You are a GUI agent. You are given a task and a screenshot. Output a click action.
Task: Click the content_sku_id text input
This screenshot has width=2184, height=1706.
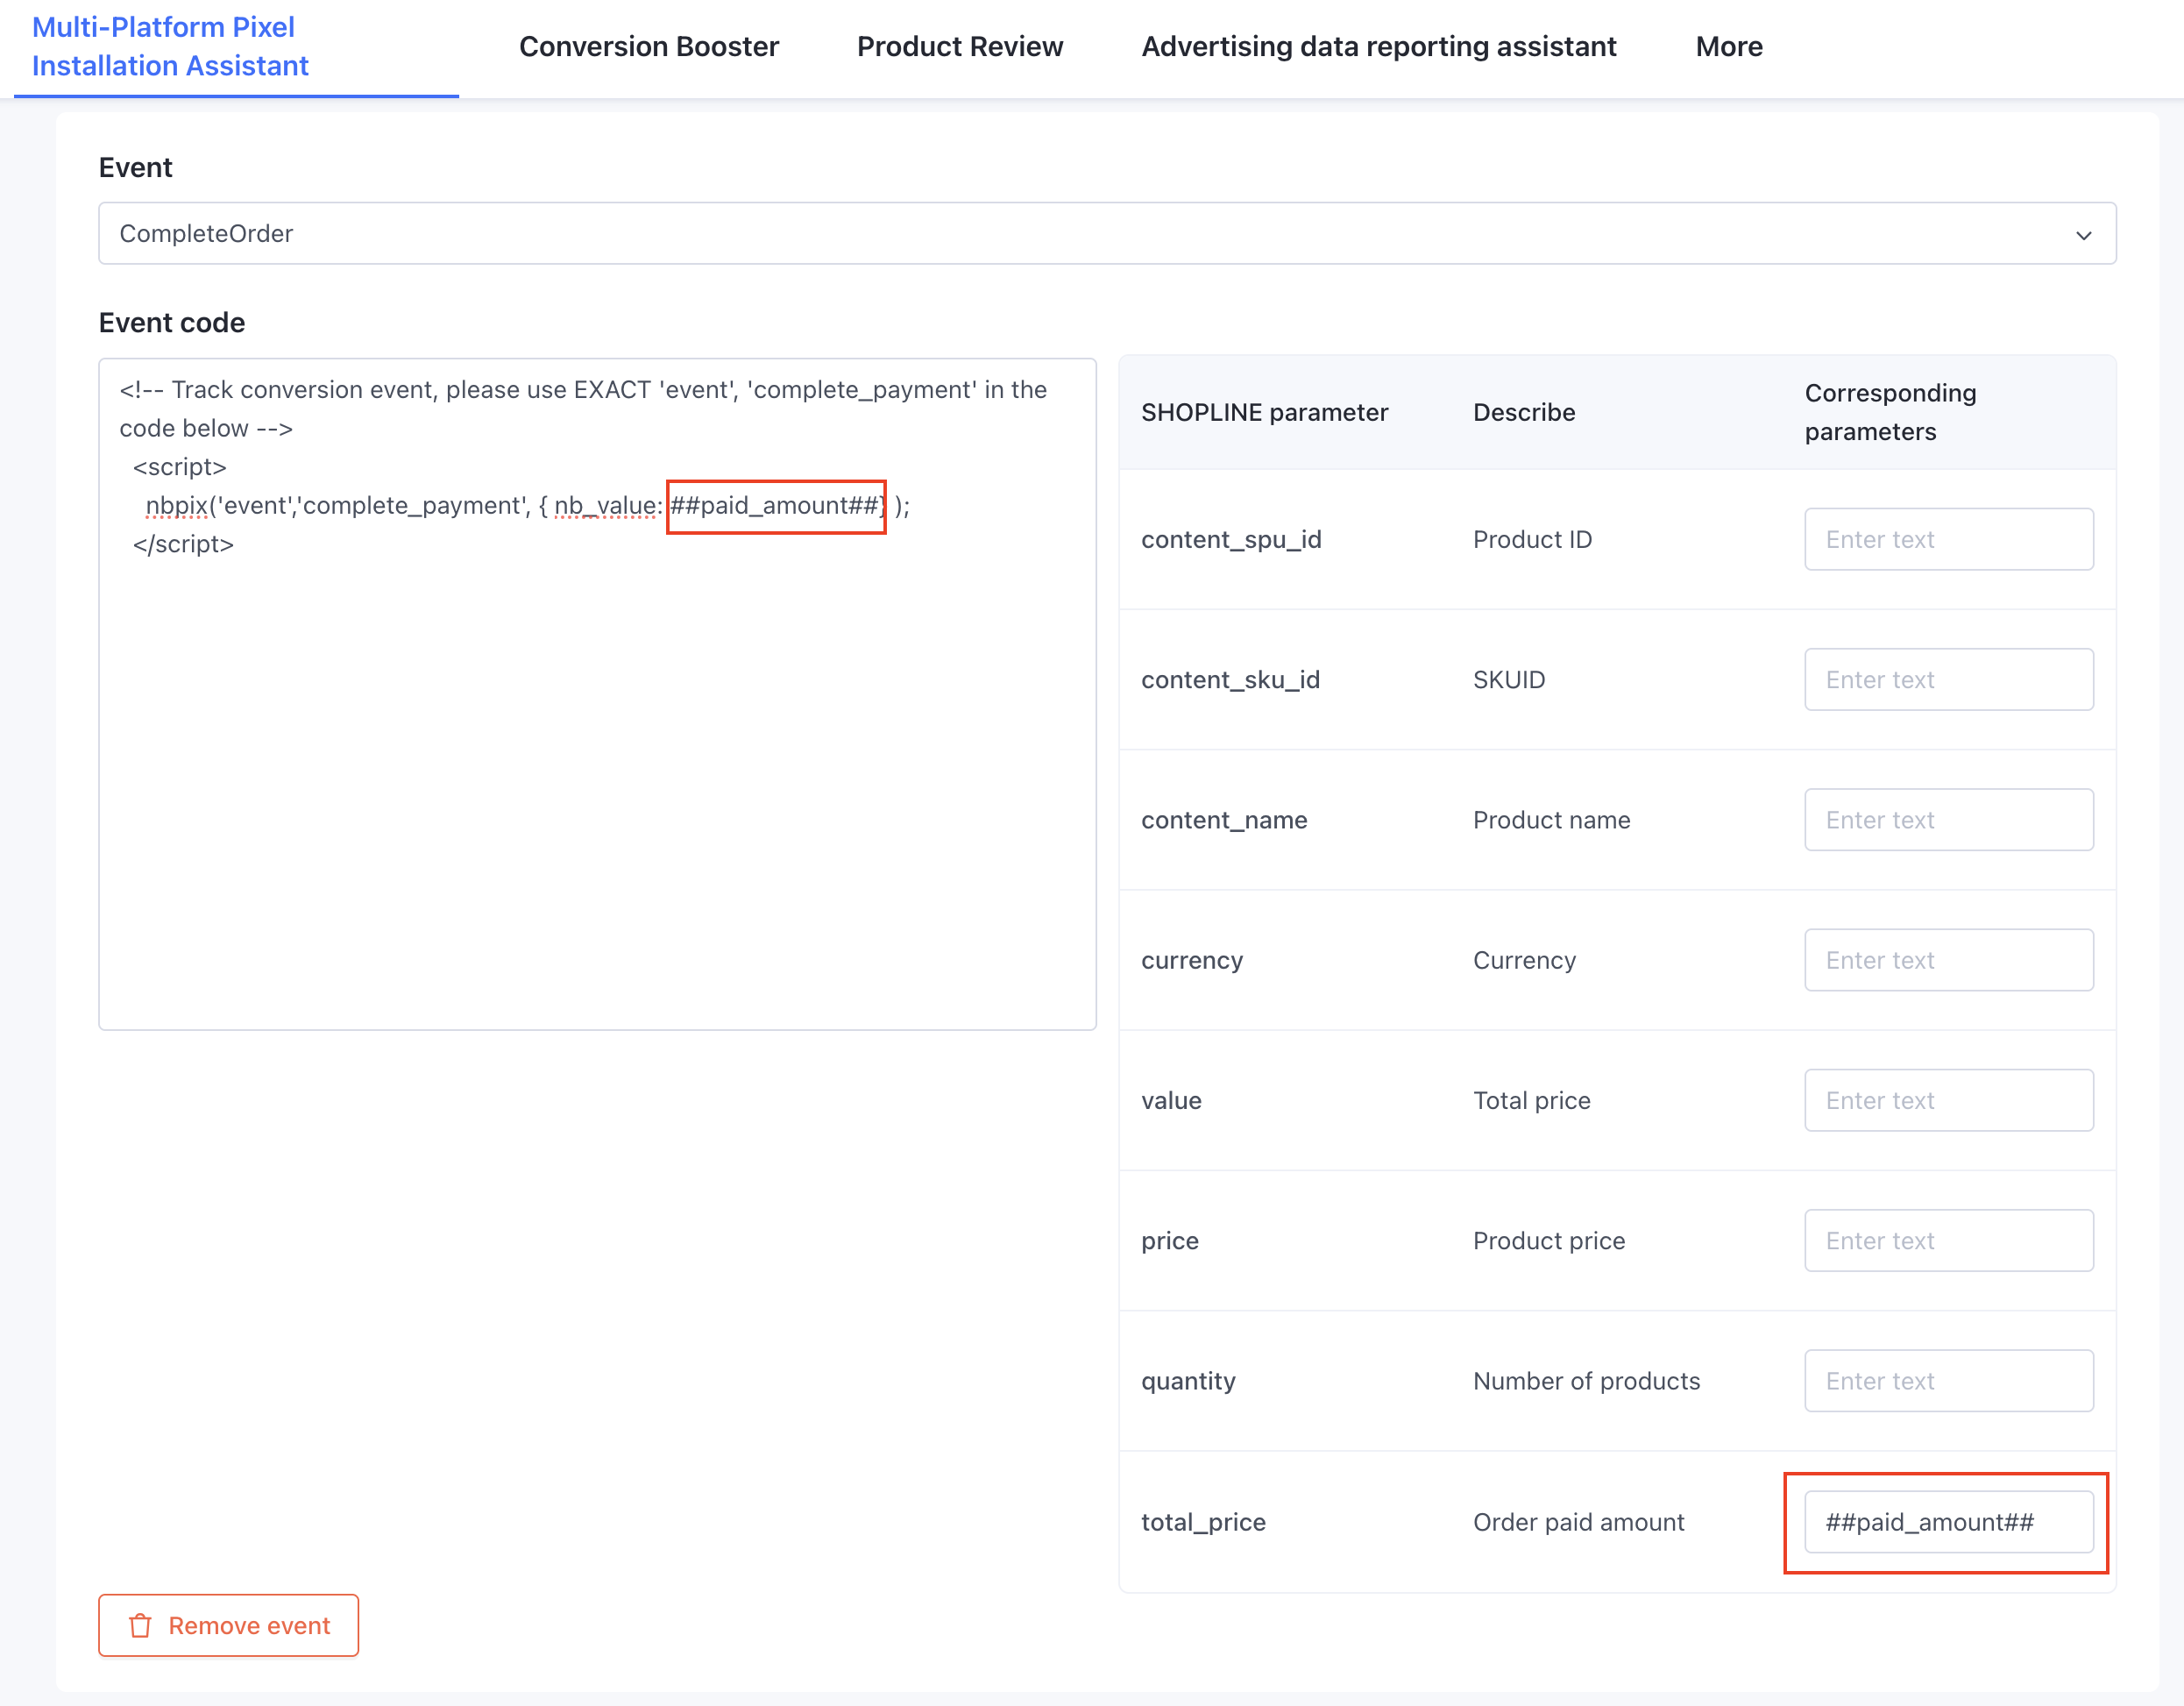pyautogui.click(x=1947, y=679)
